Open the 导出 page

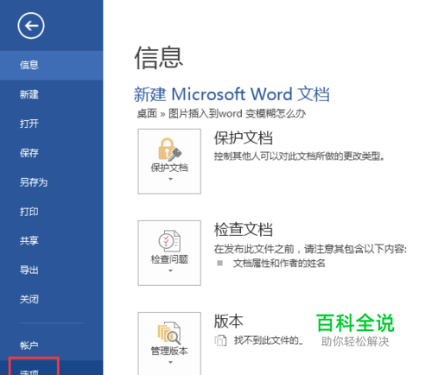click(51, 270)
